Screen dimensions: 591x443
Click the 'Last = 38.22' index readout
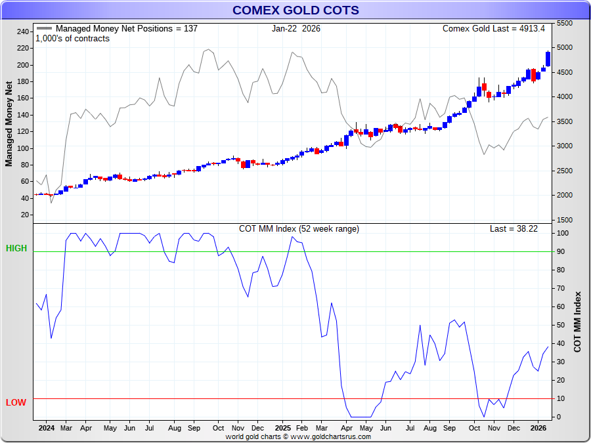coord(514,228)
